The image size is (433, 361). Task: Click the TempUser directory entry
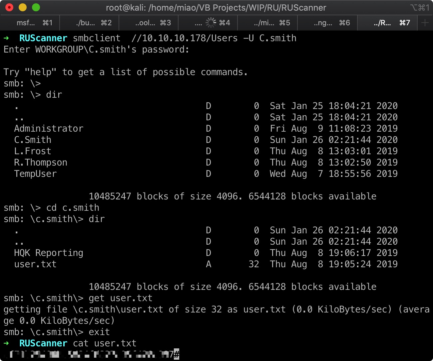pos(35,174)
